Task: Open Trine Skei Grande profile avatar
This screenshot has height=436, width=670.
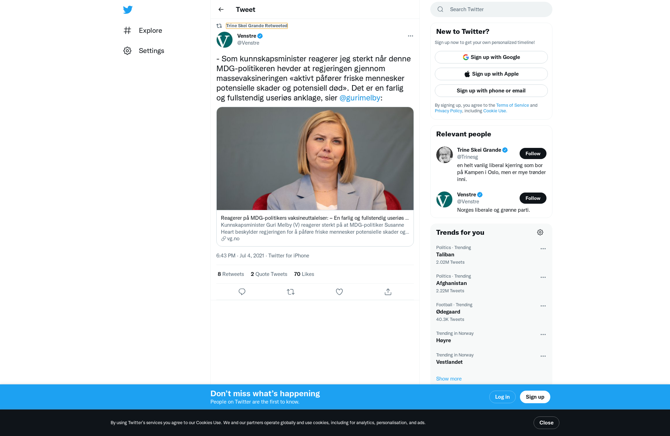Action: pyautogui.click(x=445, y=155)
